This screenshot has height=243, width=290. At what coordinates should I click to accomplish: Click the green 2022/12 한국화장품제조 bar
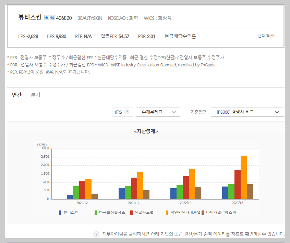[180, 192]
